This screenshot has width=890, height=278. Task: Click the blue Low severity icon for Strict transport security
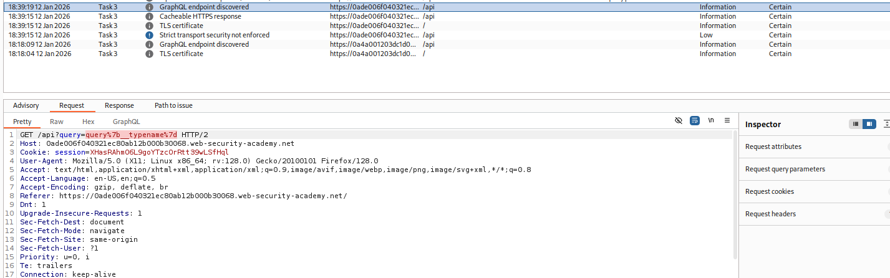point(149,36)
